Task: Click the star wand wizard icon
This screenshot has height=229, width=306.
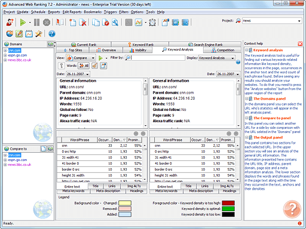Action: click(39, 33)
